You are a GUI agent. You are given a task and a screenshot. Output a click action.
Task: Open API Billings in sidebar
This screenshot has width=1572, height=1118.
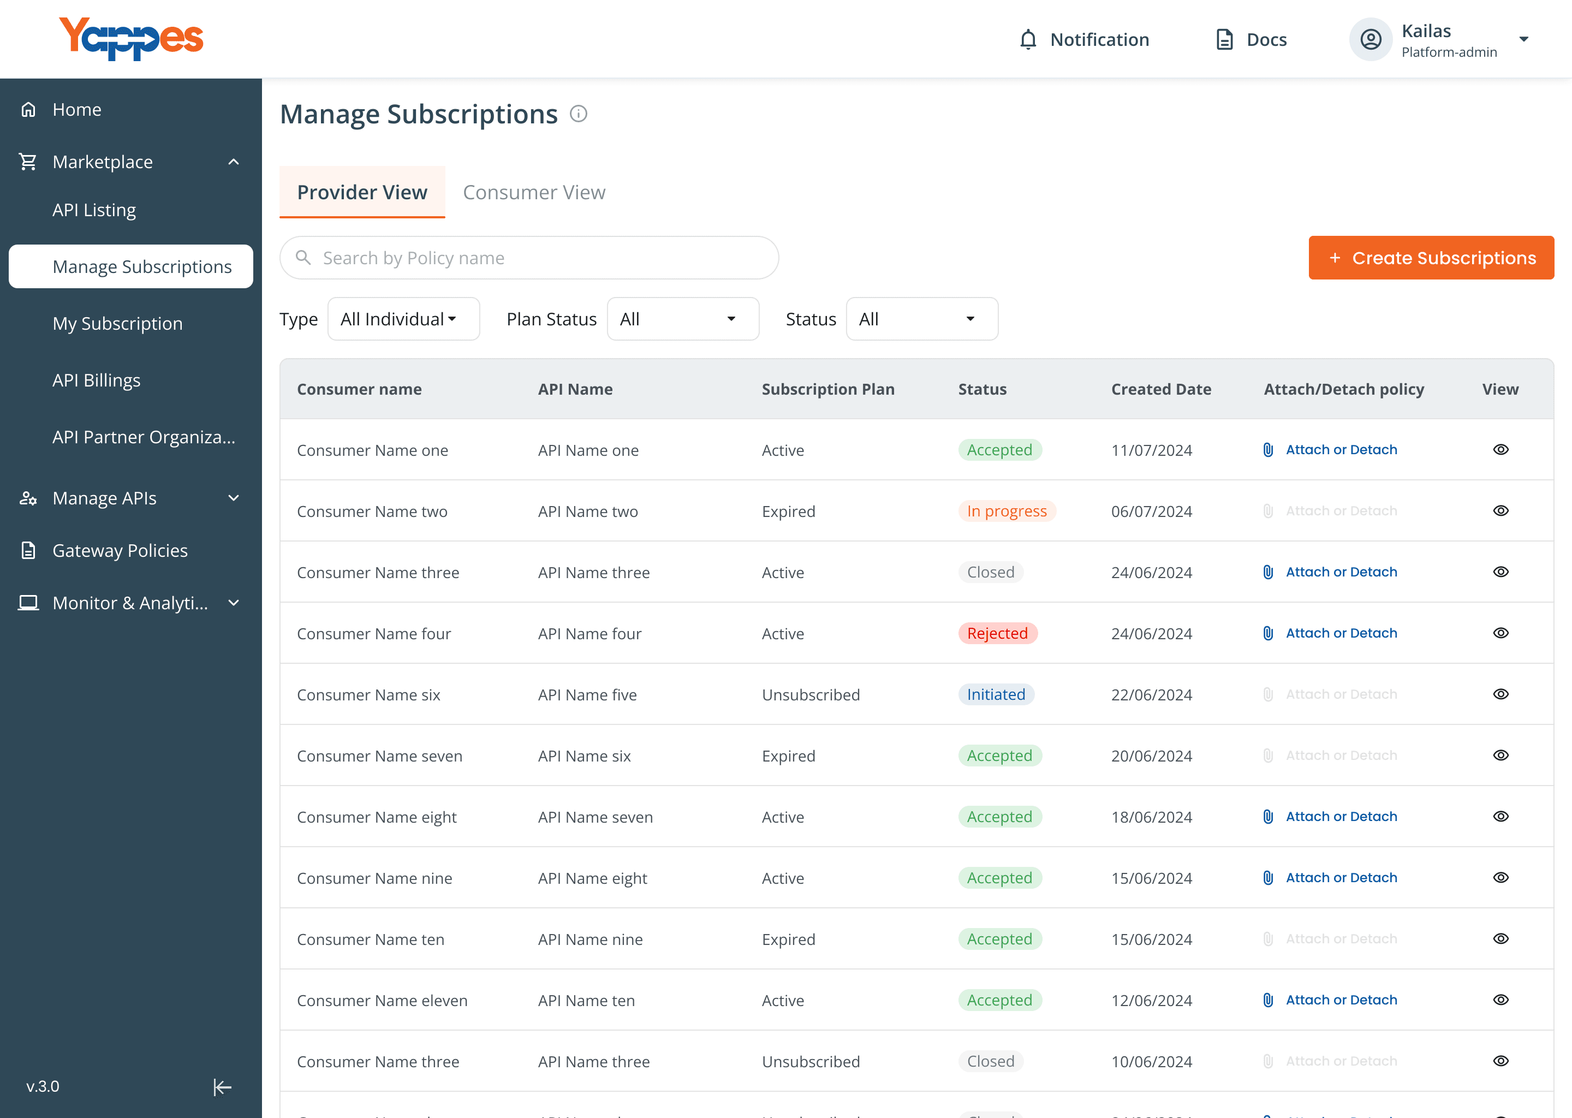(x=97, y=380)
